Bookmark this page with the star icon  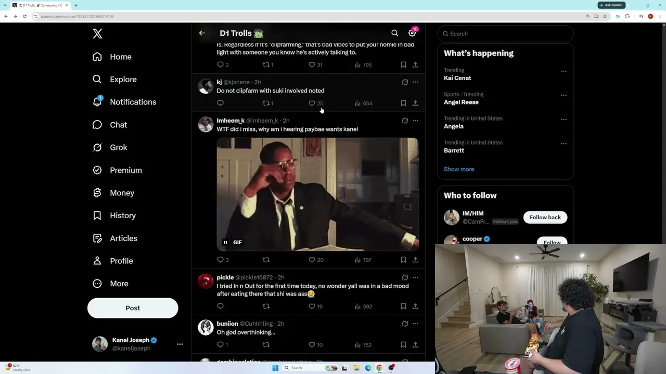tap(605, 16)
